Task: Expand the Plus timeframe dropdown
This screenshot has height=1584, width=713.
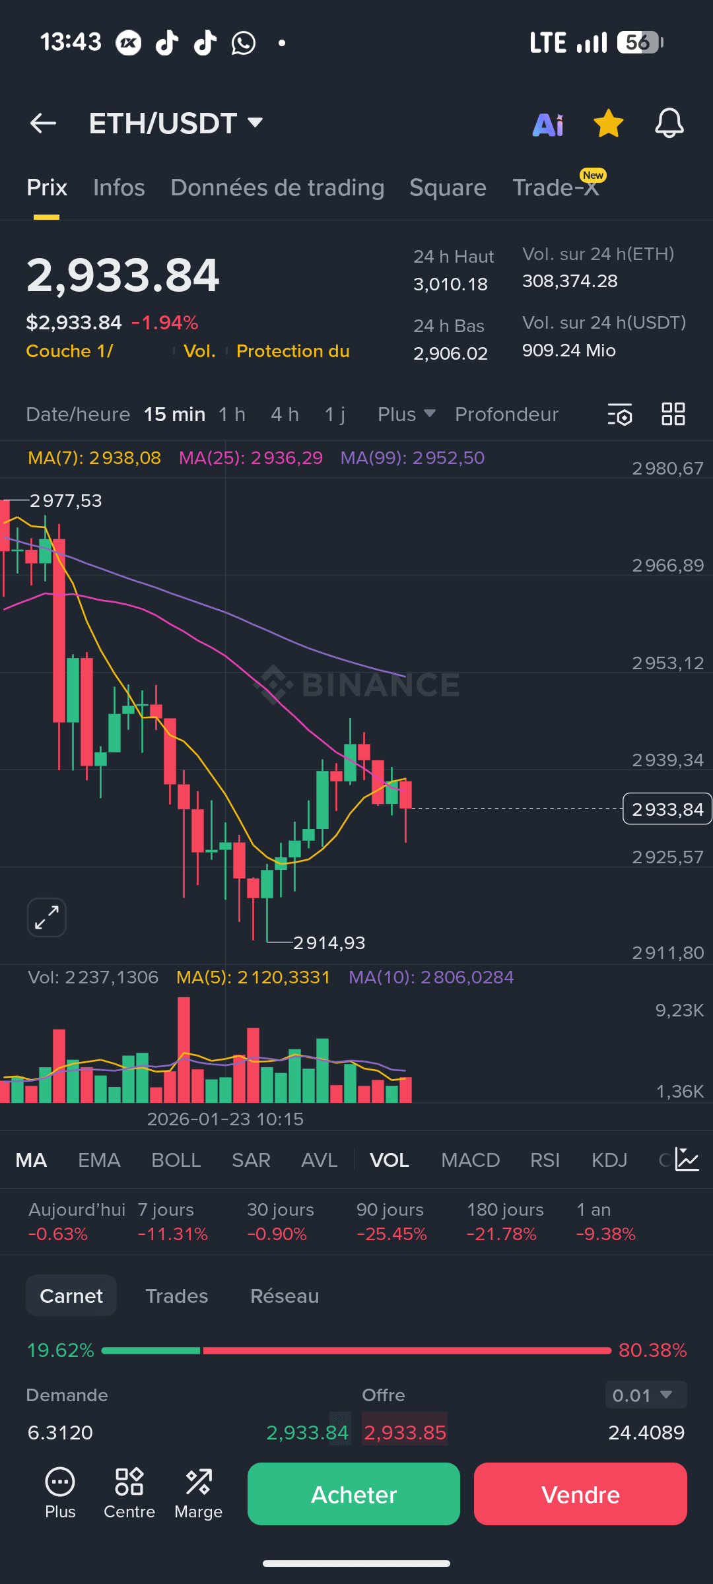Action: point(406,414)
